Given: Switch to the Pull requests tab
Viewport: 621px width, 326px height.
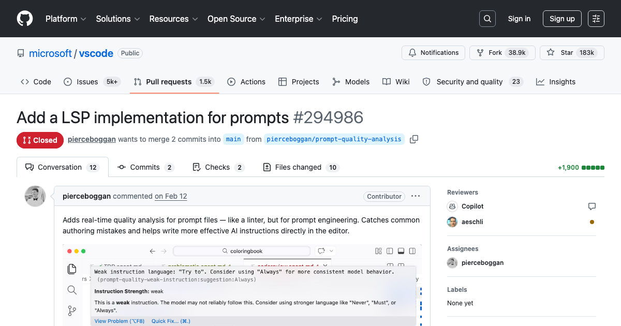Looking at the screenshot, I should tap(174, 82).
